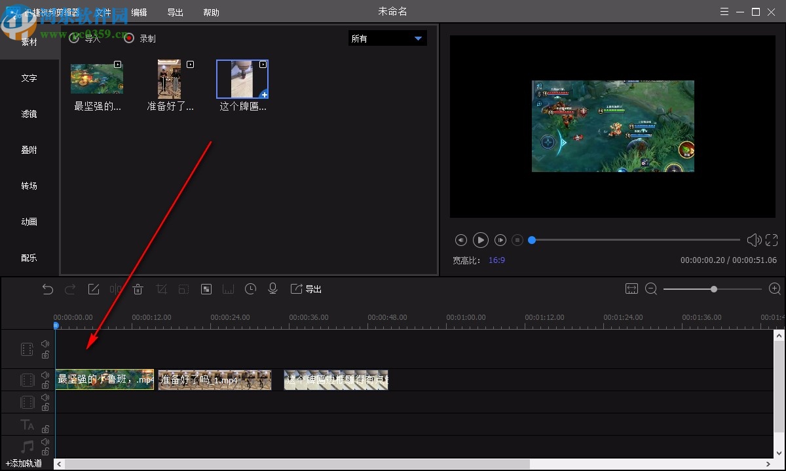This screenshot has height=471, width=786.
Task: Set clip duration using the clock icon
Action: click(250, 288)
